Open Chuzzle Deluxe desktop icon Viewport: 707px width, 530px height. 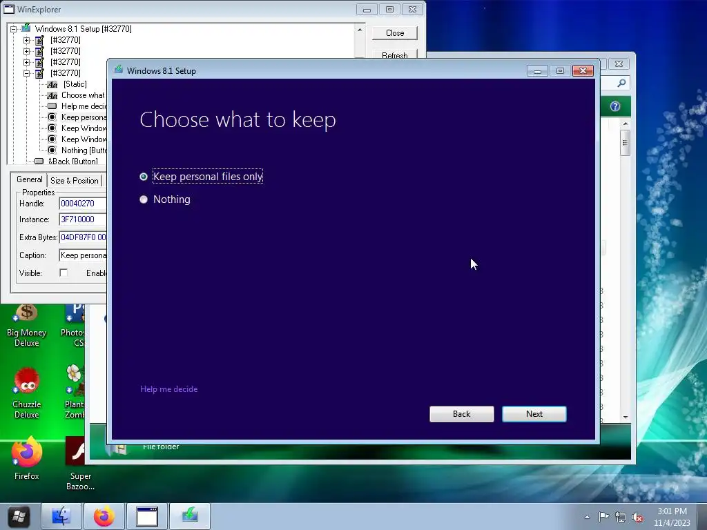click(x=27, y=392)
